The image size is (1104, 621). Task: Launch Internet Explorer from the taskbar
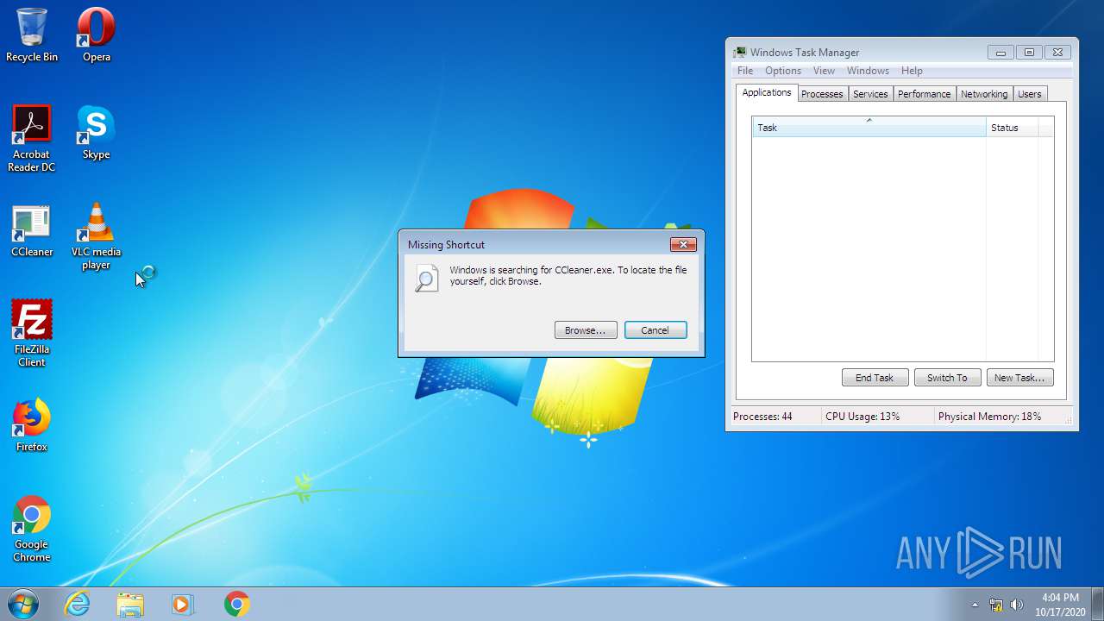[78, 604]
